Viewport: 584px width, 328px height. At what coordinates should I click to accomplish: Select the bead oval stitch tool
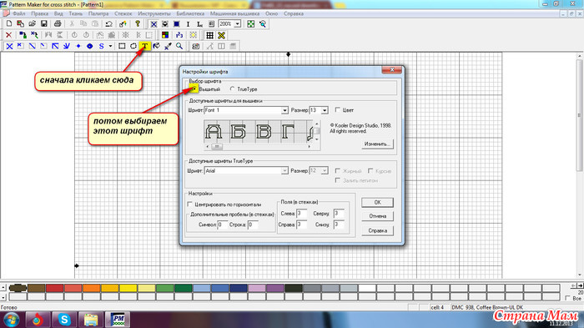pyautogui.click(x=90, y=46)
